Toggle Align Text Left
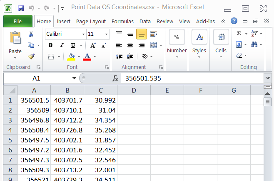Image resolution: width=274 pixels, height=181 pixels. 119,45
